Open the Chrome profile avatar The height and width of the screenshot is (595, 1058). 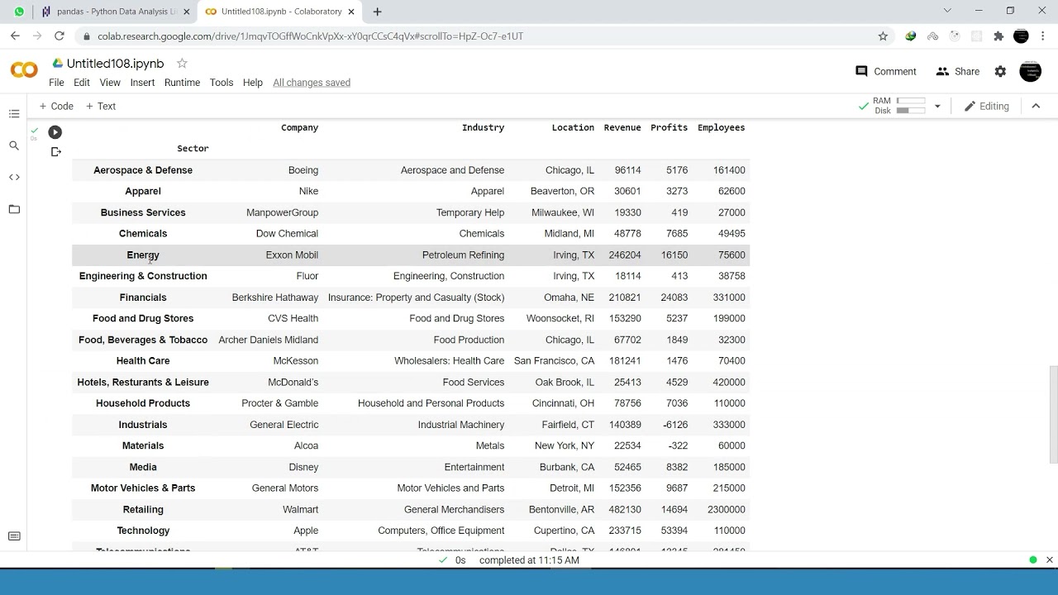(x=1021, y=36)
